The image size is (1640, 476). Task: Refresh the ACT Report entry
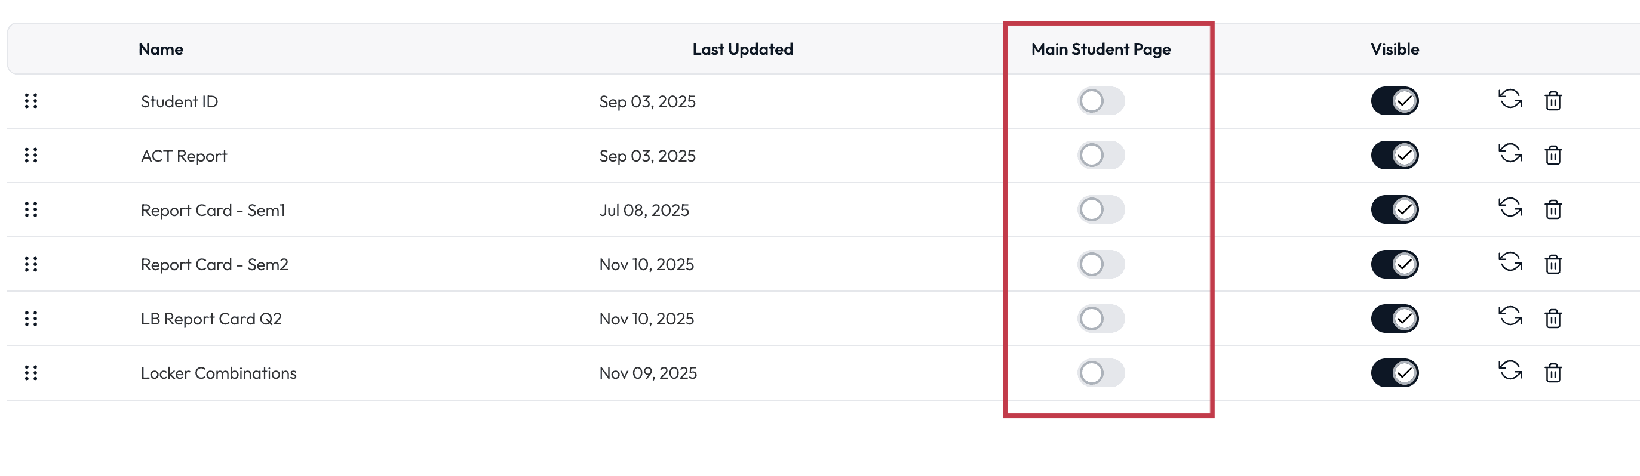[x=1509, y=154]
